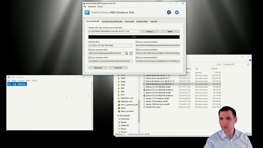Click the TEMP folder icon in Explorer's sidebar
This screenshot has height=148, width=263.
[119, 78]
